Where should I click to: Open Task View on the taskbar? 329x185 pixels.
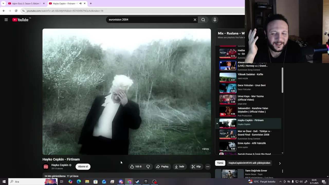click(62, 182)
